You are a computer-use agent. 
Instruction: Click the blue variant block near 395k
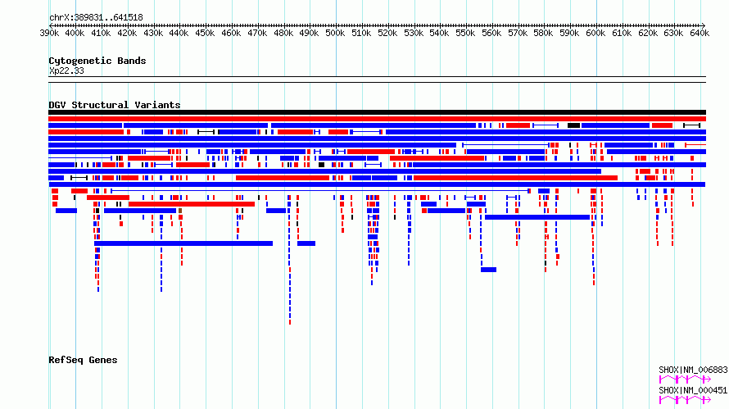66,211
